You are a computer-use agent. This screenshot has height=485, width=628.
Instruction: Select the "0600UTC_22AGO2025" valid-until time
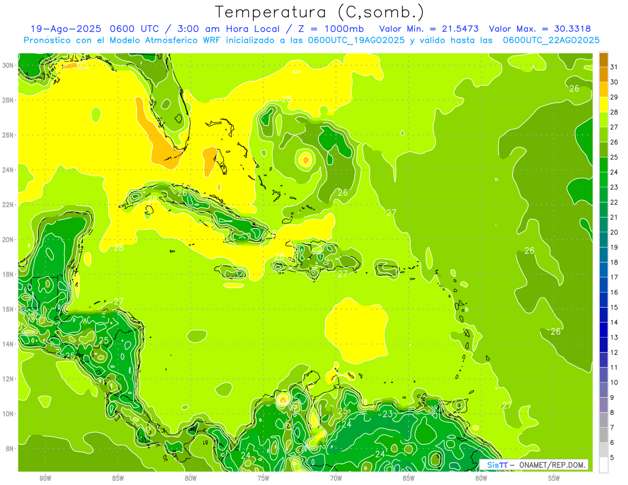(551, 40)
